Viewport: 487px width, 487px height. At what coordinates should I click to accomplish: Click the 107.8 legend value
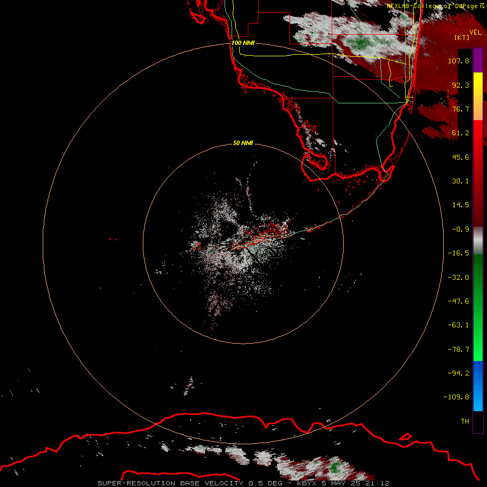click(x=458, y=61)
